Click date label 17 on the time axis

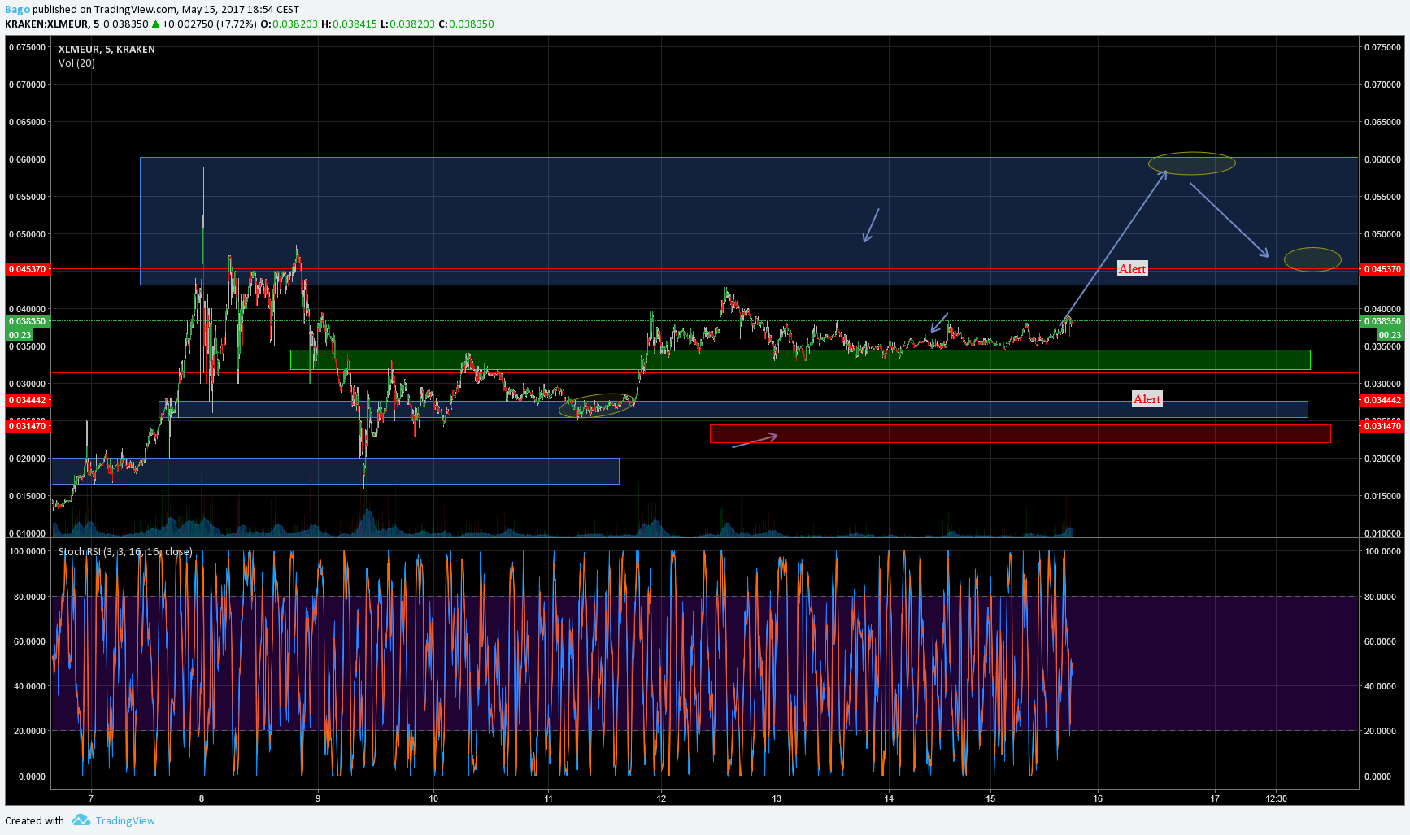click(1215, 798)
